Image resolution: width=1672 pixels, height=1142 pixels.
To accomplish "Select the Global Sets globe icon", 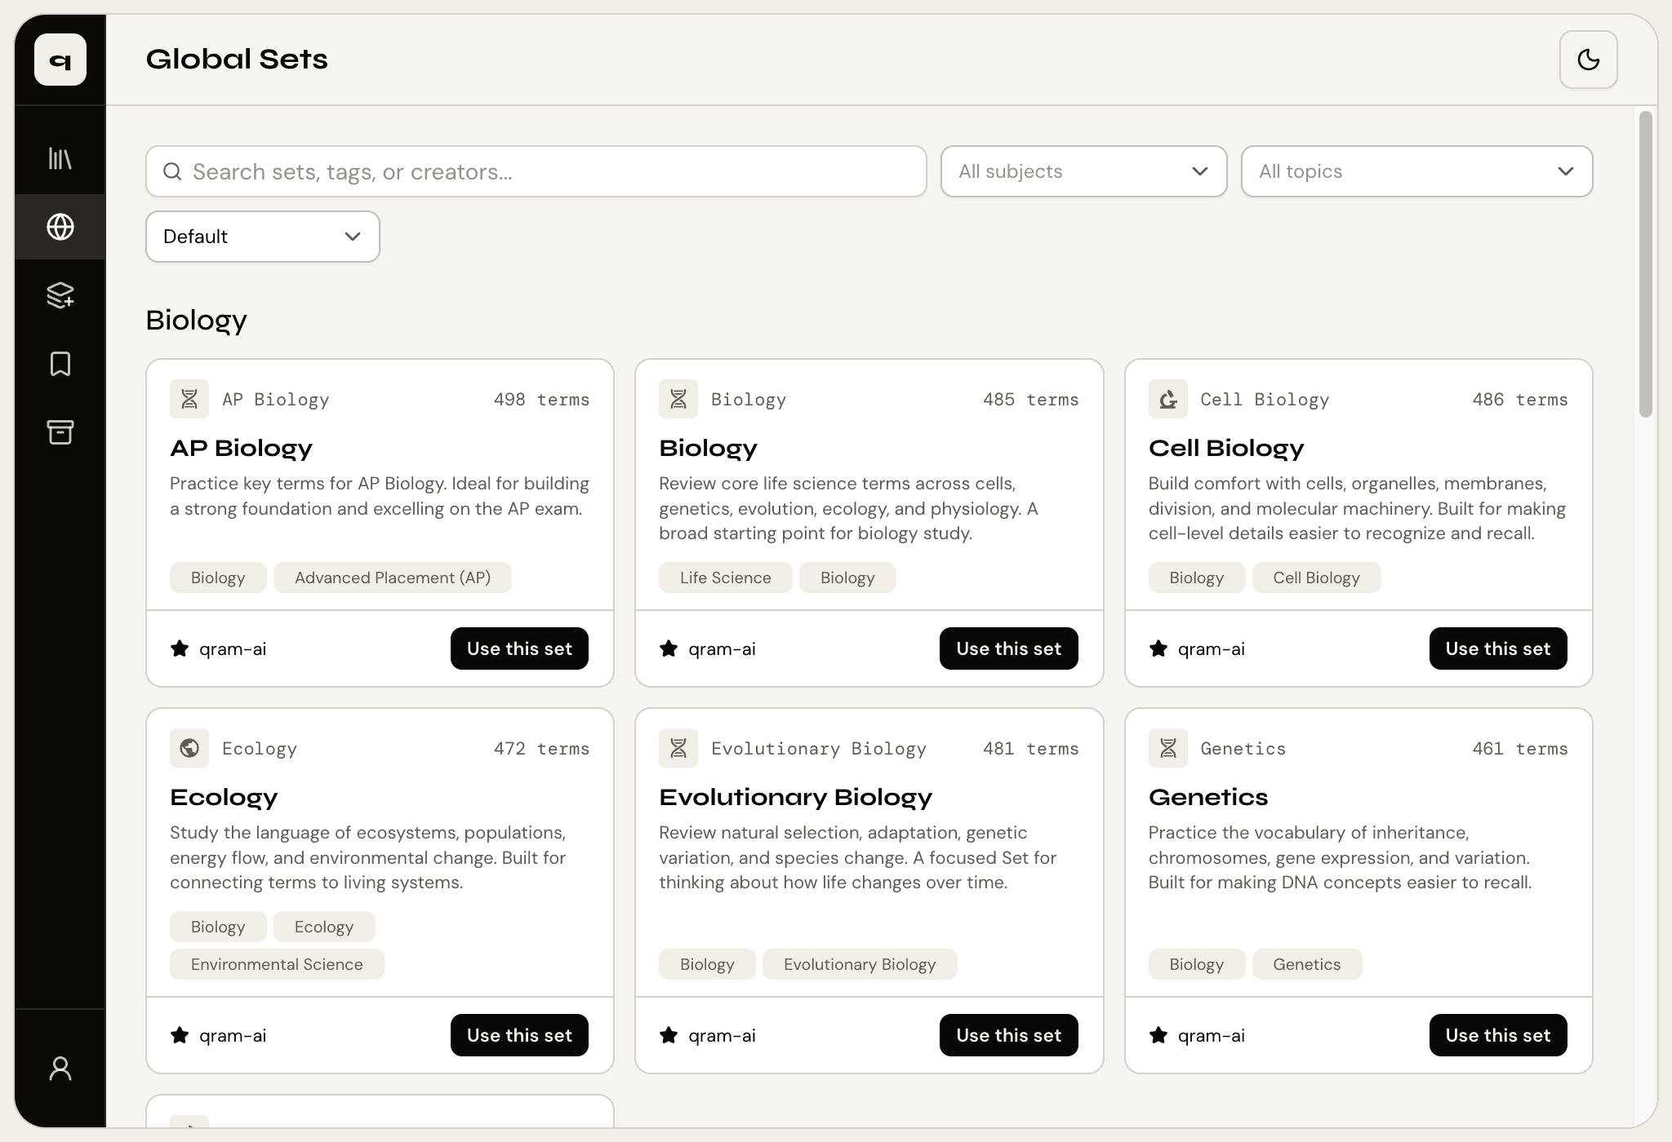I will (x=60, y=227).
